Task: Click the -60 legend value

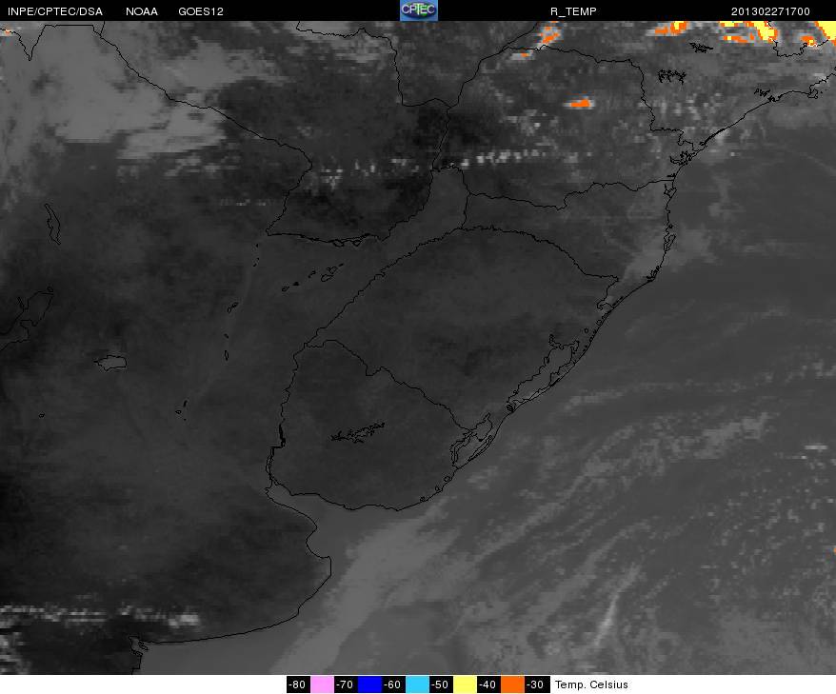Action: click(393, 684)
